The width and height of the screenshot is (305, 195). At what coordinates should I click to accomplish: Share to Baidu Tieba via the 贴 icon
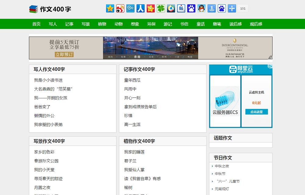181,8
